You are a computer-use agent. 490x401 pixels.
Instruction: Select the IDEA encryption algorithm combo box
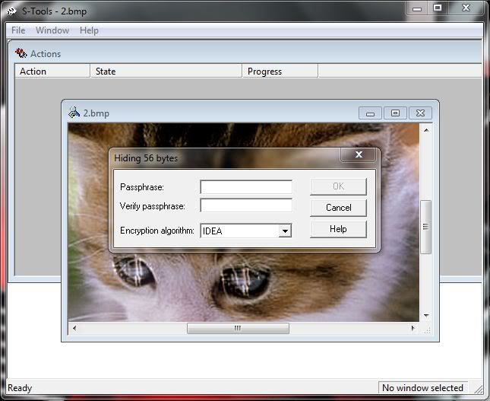click(239, 231)
